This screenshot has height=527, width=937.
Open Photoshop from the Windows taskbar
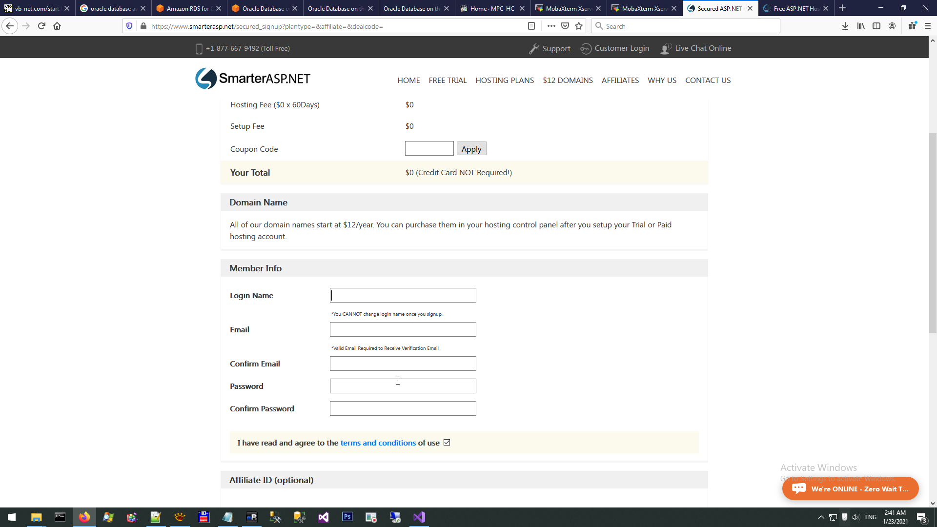pyautogui.click(x=347, y=517)
